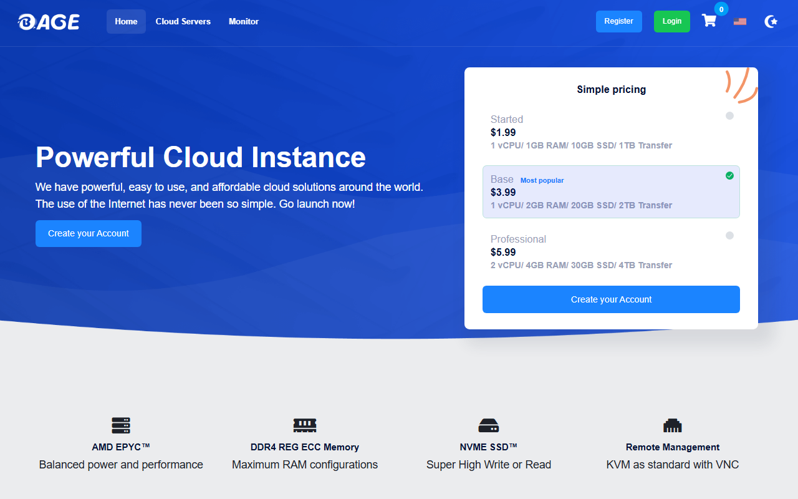Open the US flag language selector
798x499 pixels.
coord(740,21)
